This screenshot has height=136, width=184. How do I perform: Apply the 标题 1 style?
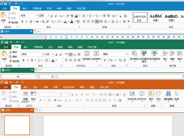[x=156, y=17]
